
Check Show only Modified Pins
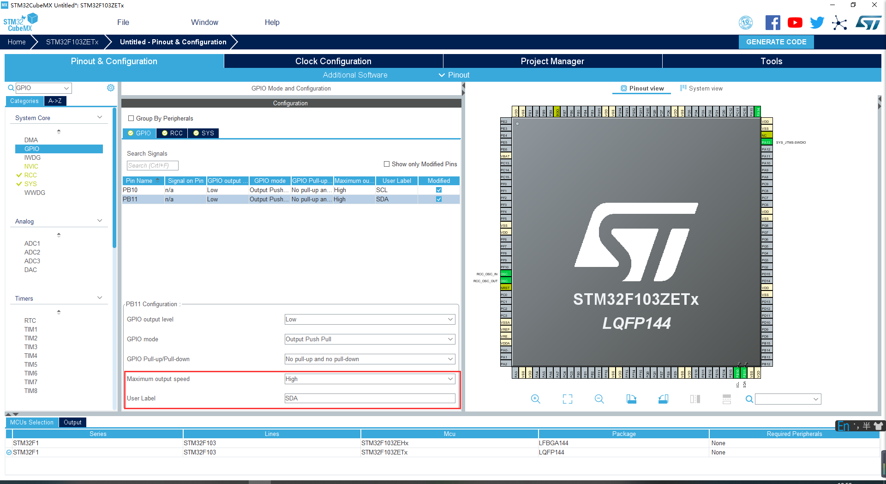[x=387, y=164]
